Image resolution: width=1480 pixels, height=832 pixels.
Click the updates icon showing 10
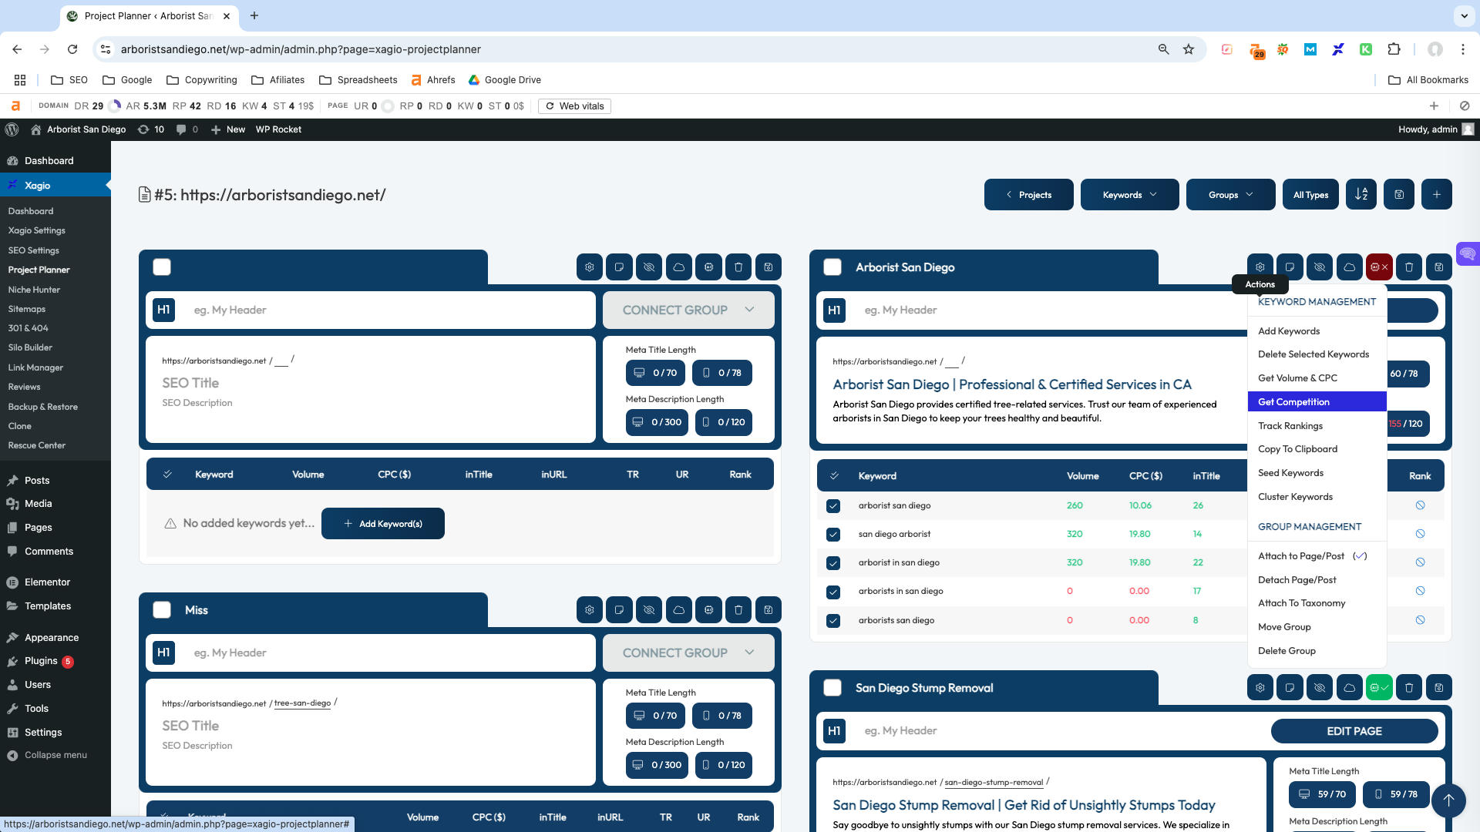[151, 129]
